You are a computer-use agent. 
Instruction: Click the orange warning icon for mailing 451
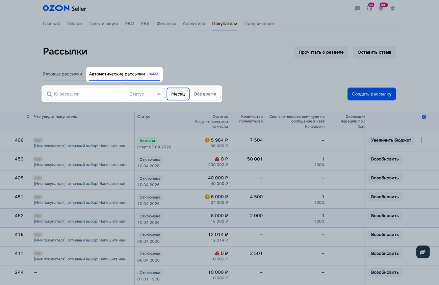tap(207, 197)
